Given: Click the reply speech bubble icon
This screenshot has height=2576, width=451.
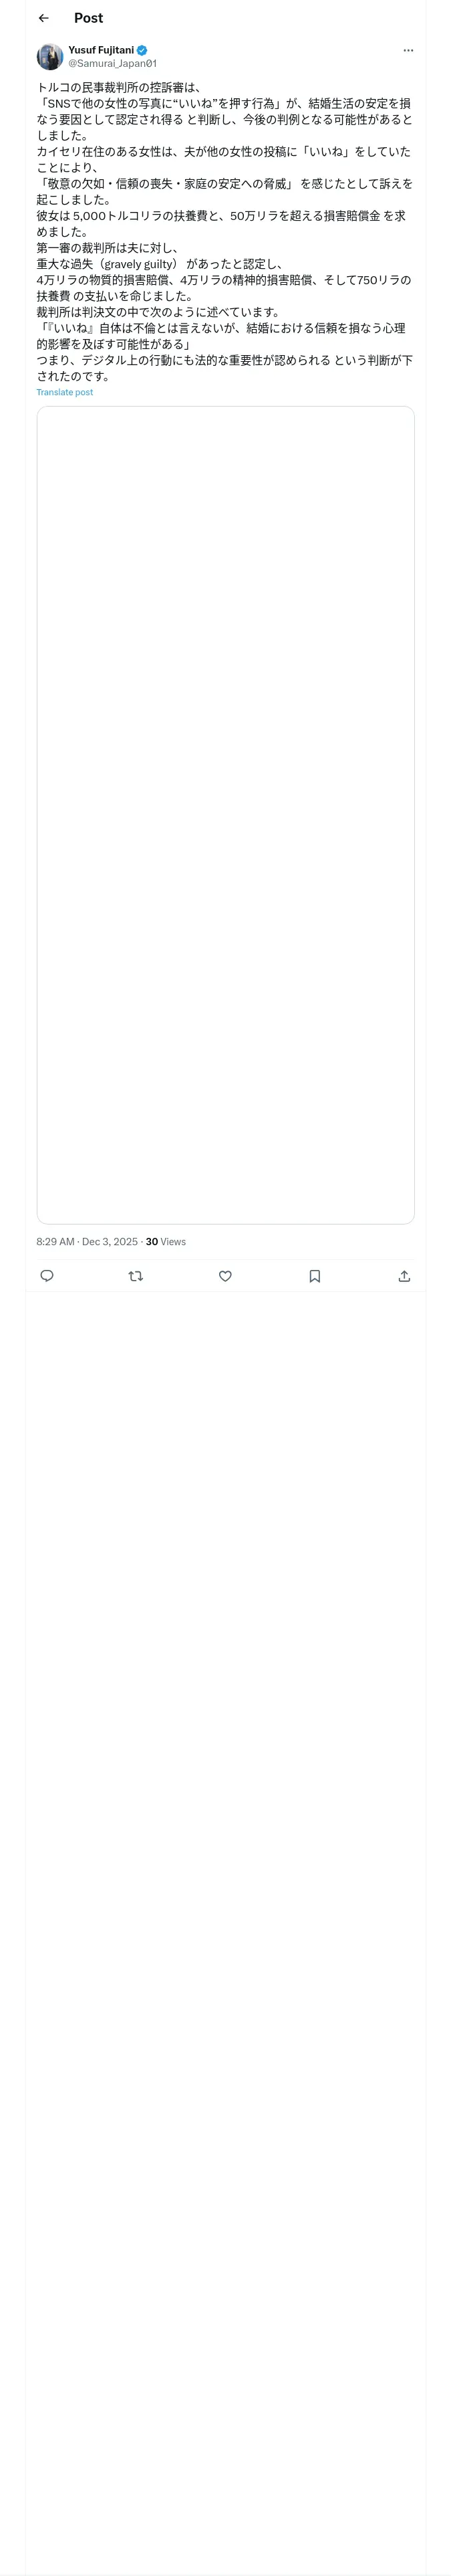Looking at the screenshot, I should pos(47,1276).
